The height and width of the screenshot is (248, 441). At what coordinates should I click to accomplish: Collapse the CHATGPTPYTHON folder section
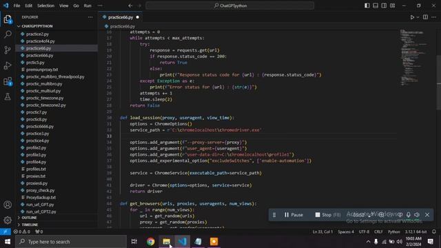pos(37,26)
